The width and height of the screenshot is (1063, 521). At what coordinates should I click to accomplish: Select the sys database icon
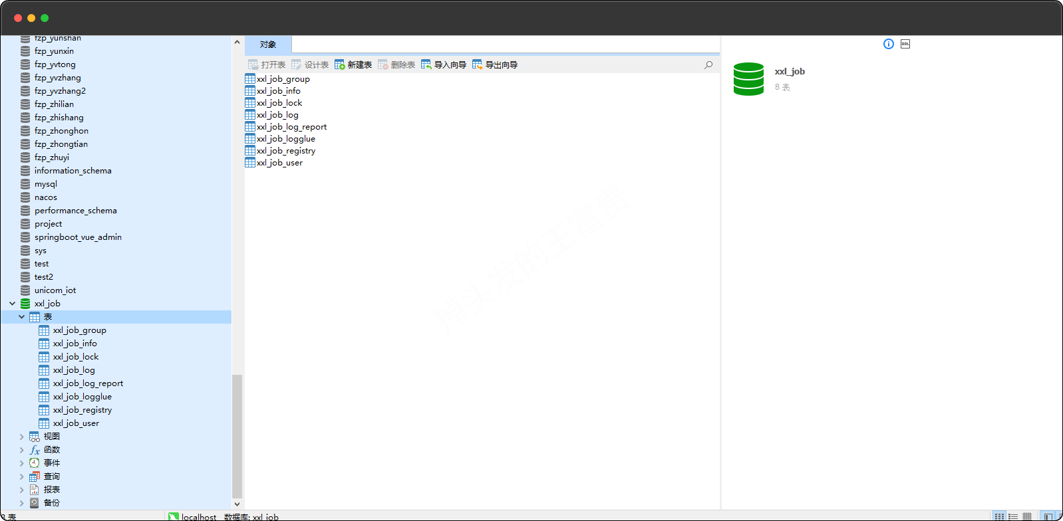(25, 251)
